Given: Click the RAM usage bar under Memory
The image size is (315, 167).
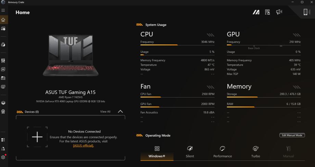Looking at the screenshot, I should [264, 107].
